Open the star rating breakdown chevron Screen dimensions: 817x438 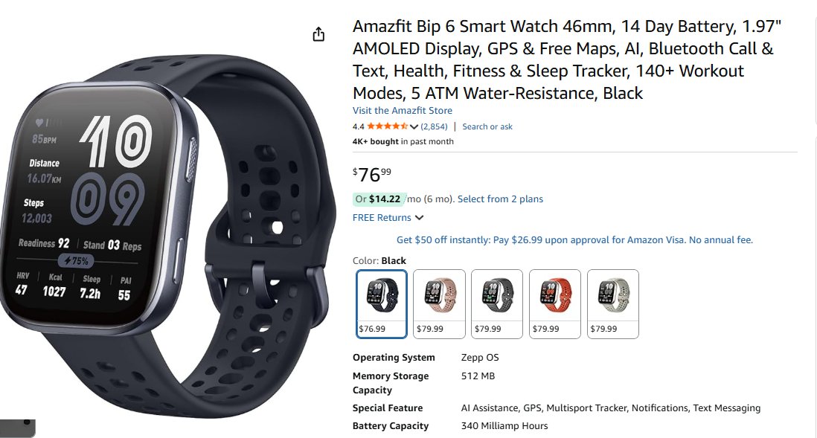[x=414, y=126]
